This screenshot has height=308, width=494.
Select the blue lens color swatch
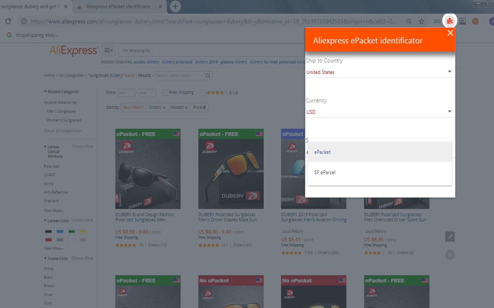60,231
